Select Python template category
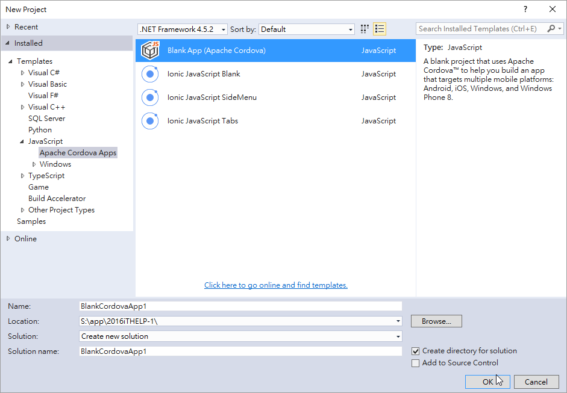Screen dimensions: 567x393 coord(40,130)
